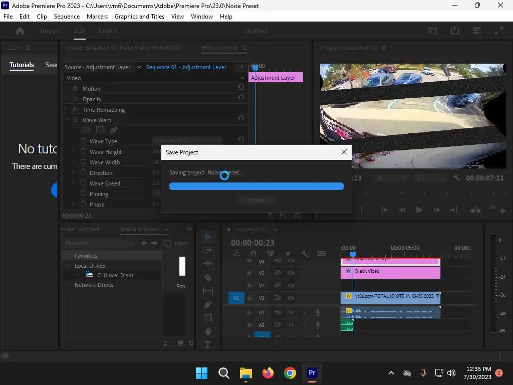Reset the Motion effect

[x=241, y=87]
